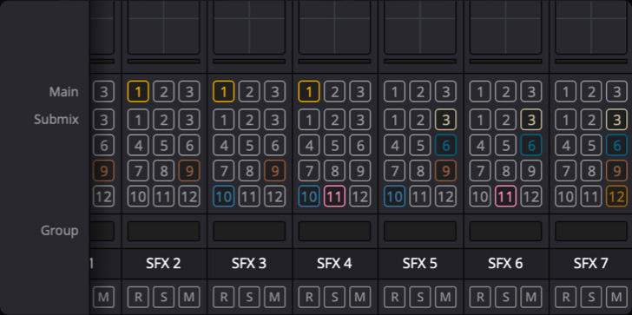This screenshot has width=632, height=315.
Task: Arm record on SFX 6
Action: [x=480, y=297]
